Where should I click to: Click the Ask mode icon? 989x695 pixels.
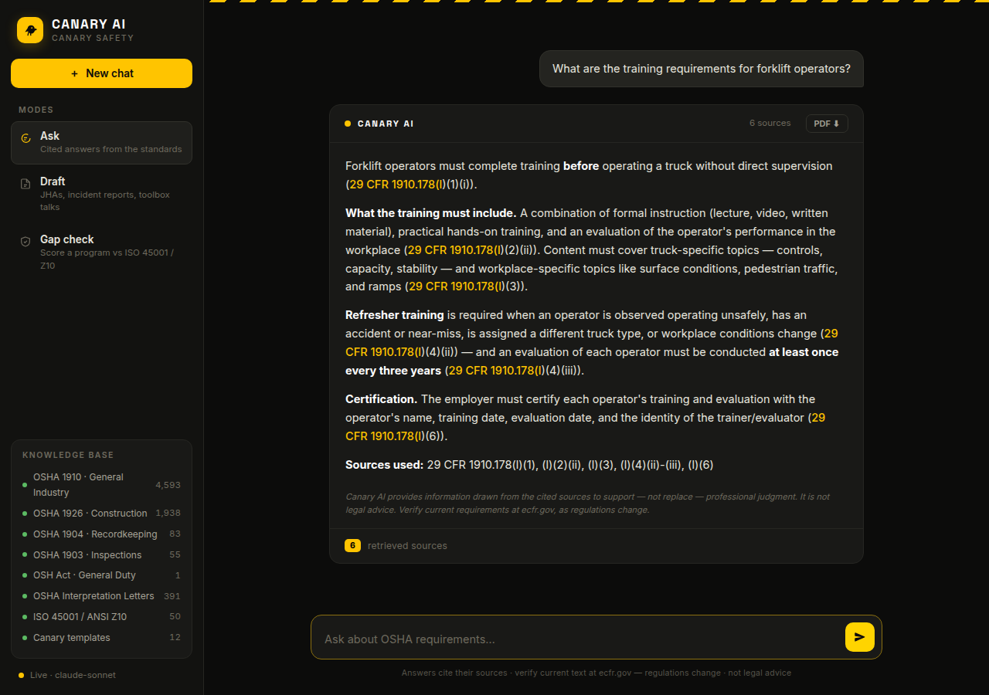25,138
